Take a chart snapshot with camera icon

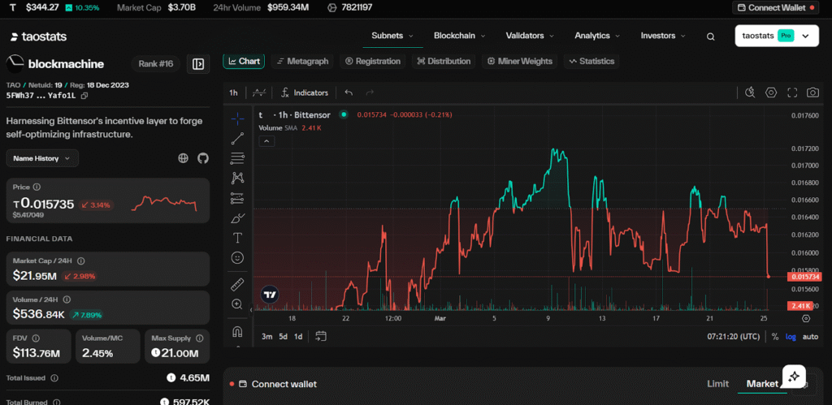click(812, 93)
